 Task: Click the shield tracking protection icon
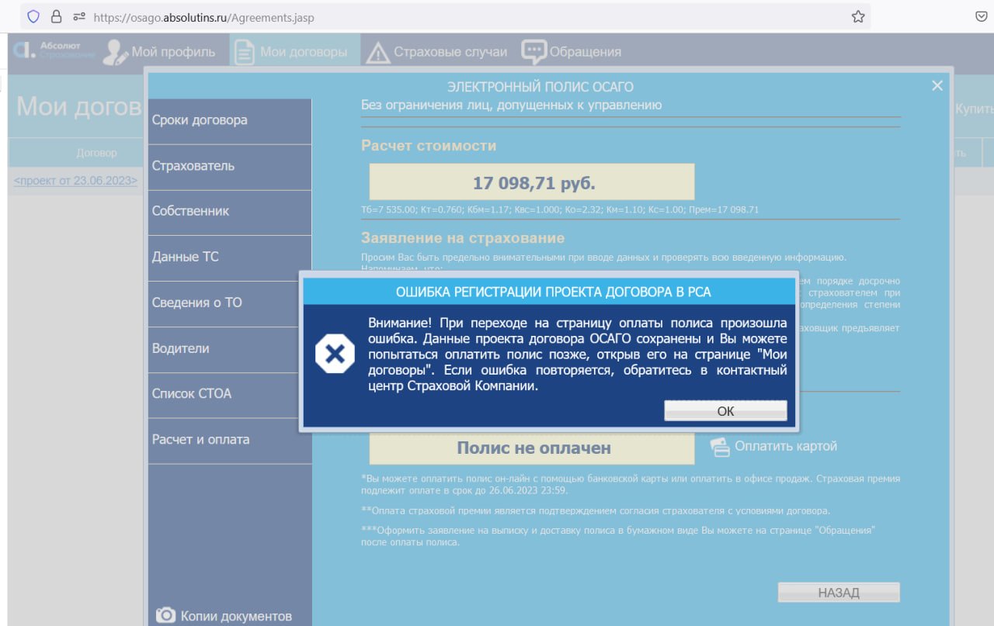(x=33, y=16)
